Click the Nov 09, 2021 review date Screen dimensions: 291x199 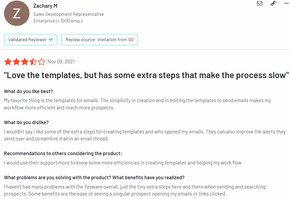pos(61,62)
